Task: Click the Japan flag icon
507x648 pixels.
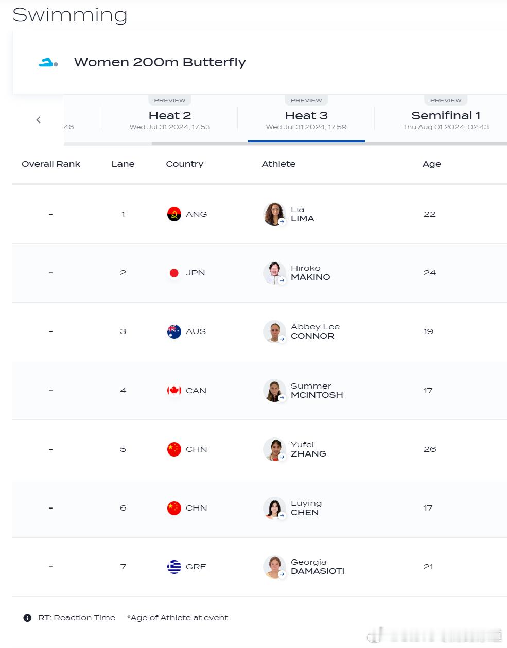Action: (x=174, y=273)
